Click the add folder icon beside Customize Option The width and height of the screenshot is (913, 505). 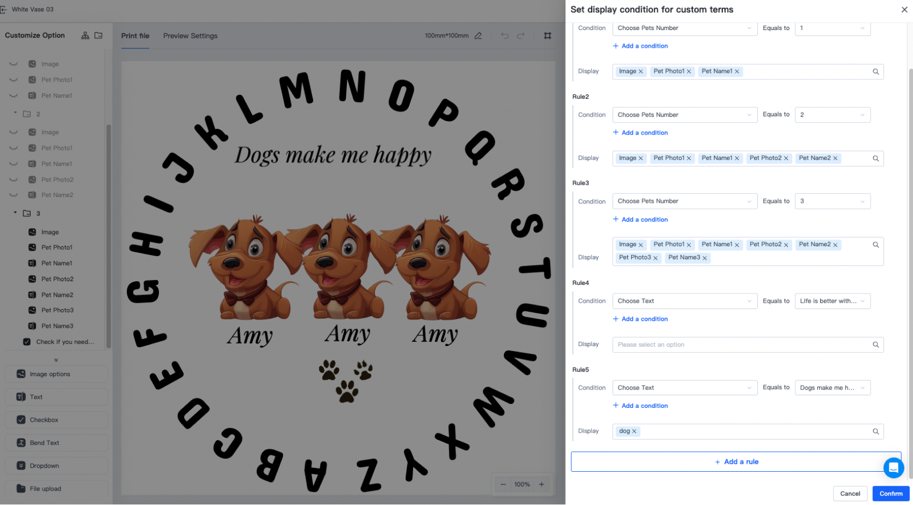pos(98,35)
